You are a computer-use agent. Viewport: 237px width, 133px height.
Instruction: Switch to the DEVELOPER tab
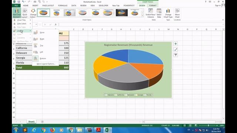103,6
